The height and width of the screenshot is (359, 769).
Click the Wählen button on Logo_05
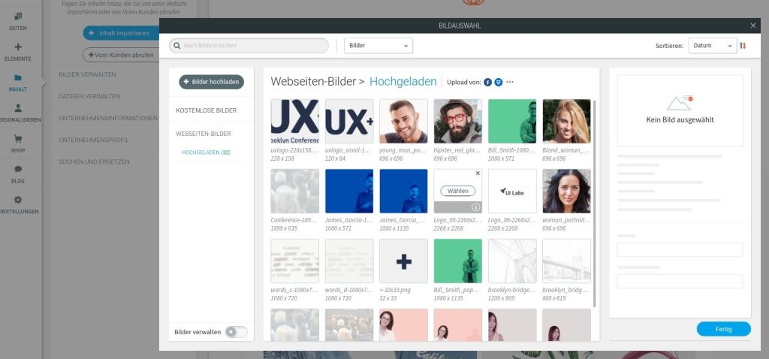pos(457,191)
